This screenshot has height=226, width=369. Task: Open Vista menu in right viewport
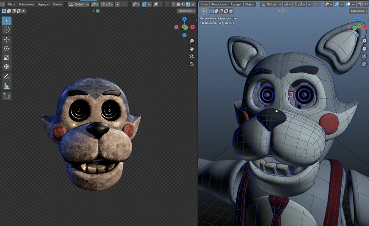pyautogui.click(x=204, y=4)
